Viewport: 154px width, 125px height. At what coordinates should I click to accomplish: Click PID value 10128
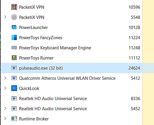(134, 28)
